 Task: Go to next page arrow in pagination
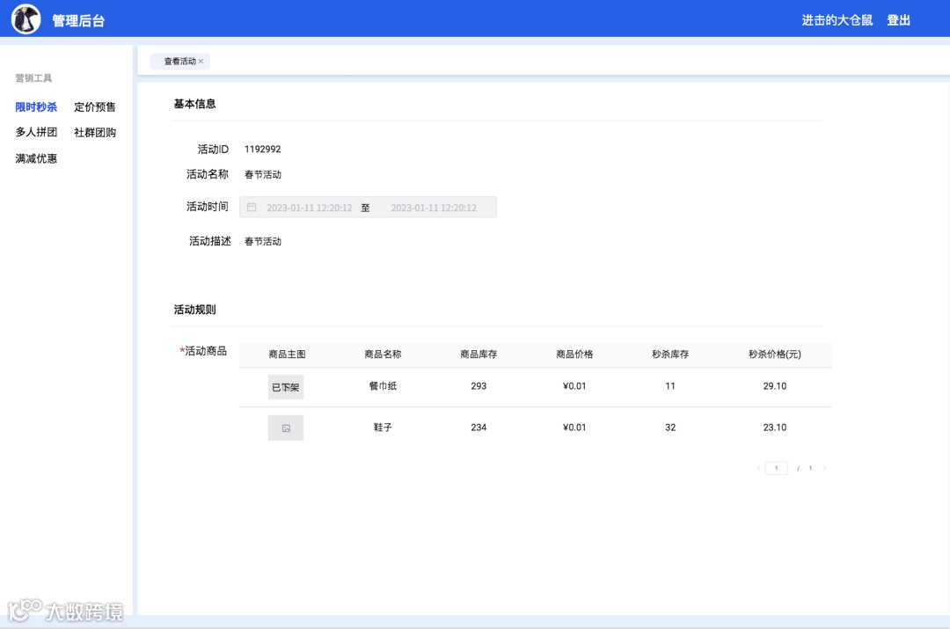(x=824, y=468)
